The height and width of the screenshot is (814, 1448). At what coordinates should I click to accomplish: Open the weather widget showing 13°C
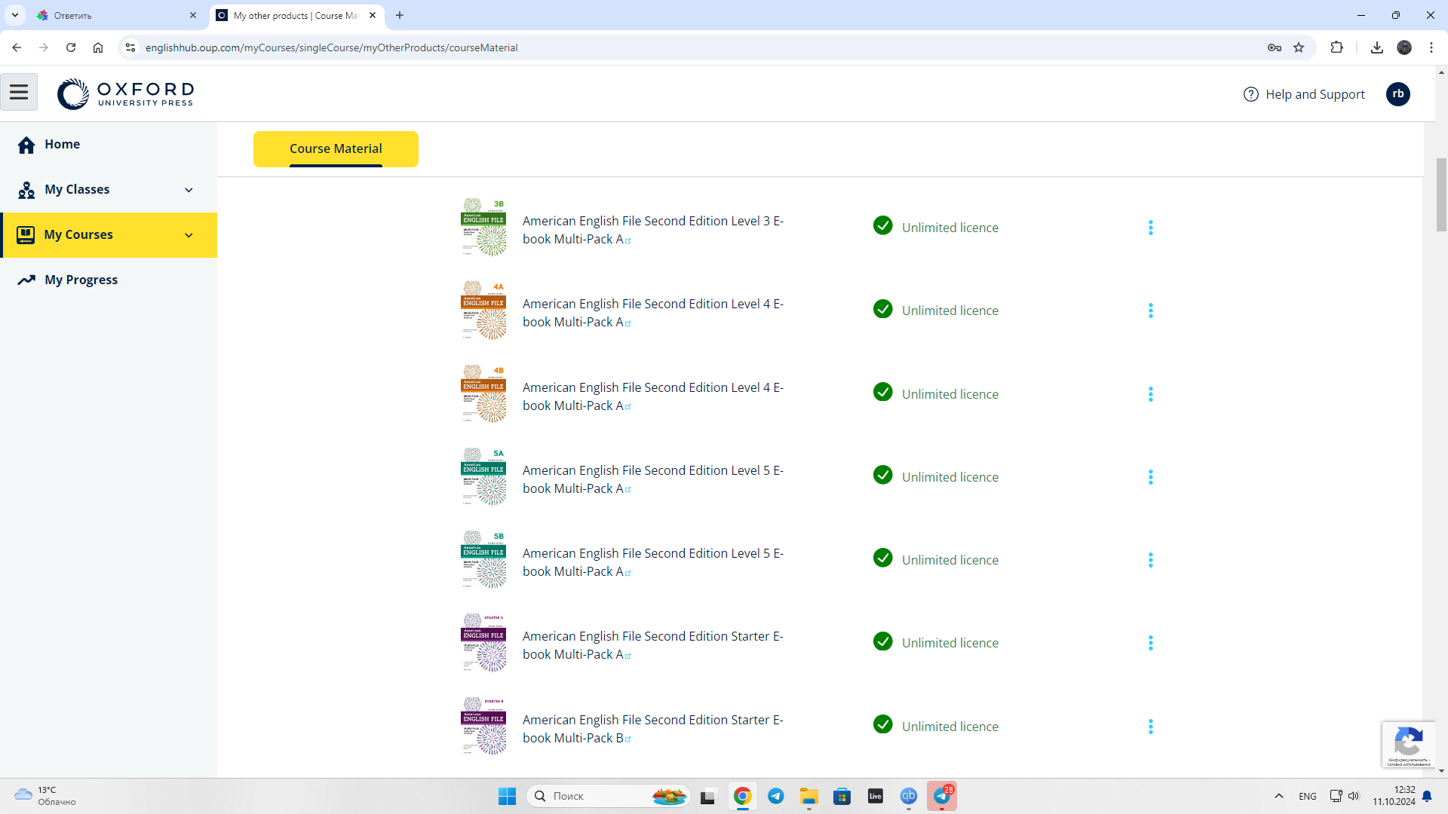click(45, 796)
